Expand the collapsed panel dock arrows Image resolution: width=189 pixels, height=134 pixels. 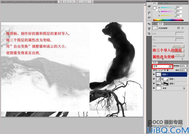pos(151,1)
